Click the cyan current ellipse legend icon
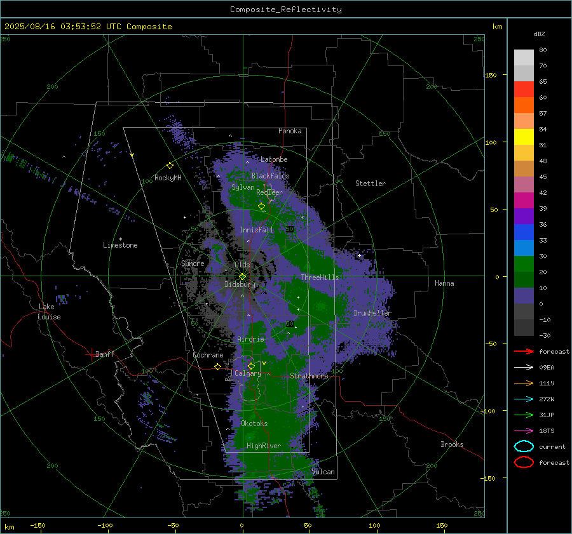 [x=524, y=446]
